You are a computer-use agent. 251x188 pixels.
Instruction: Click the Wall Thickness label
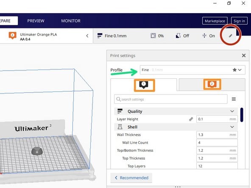129,135
